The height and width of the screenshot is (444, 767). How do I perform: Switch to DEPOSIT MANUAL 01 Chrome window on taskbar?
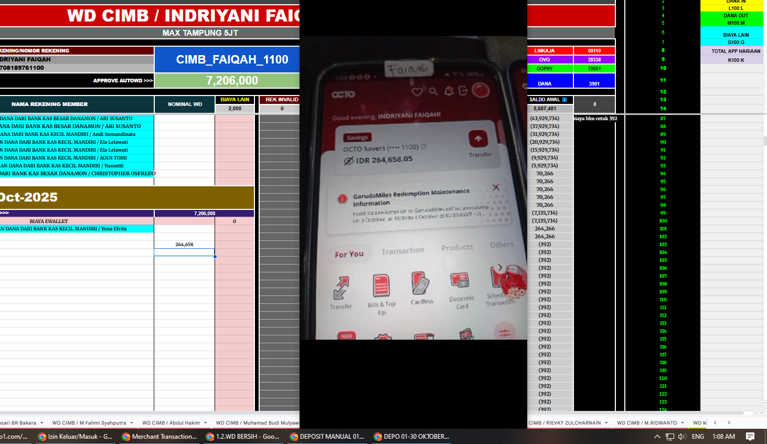pyautogui.click(x=328, y=436)
